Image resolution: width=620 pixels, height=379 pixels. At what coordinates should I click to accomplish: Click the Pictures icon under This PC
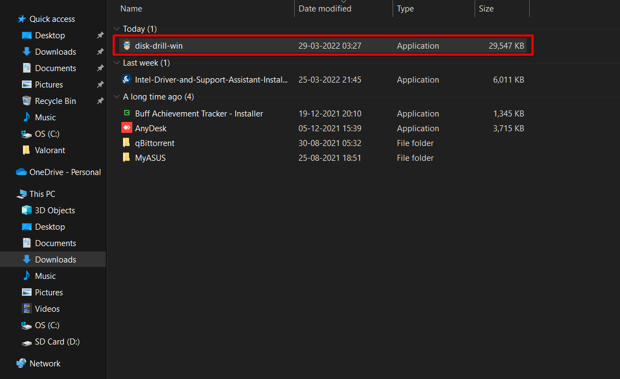pyautogui.click(x=26, y=292)
